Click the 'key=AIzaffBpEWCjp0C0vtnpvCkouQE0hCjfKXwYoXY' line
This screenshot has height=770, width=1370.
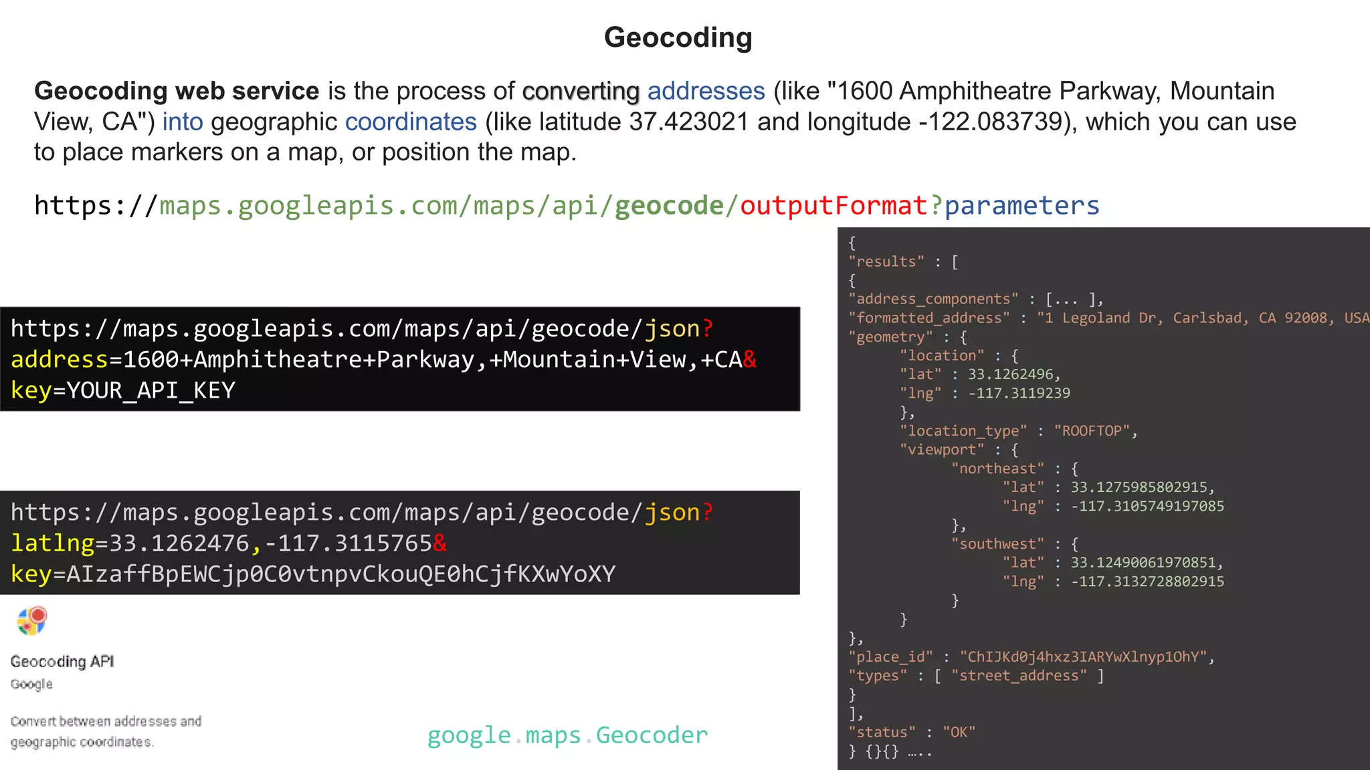coord(313,574)
